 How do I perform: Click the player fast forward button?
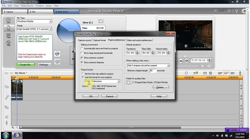[x=181, y=61]
